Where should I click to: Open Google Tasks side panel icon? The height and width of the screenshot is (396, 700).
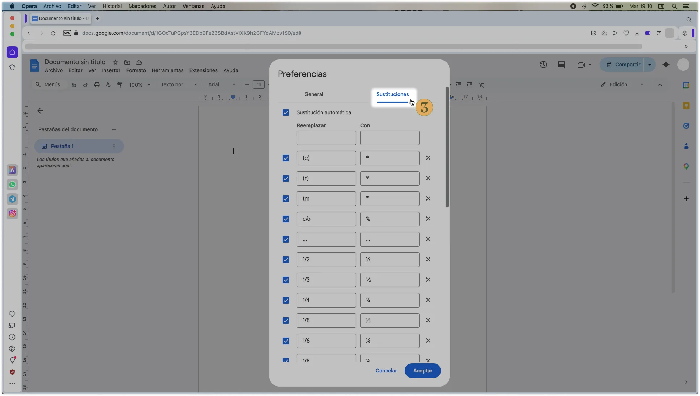686,126
